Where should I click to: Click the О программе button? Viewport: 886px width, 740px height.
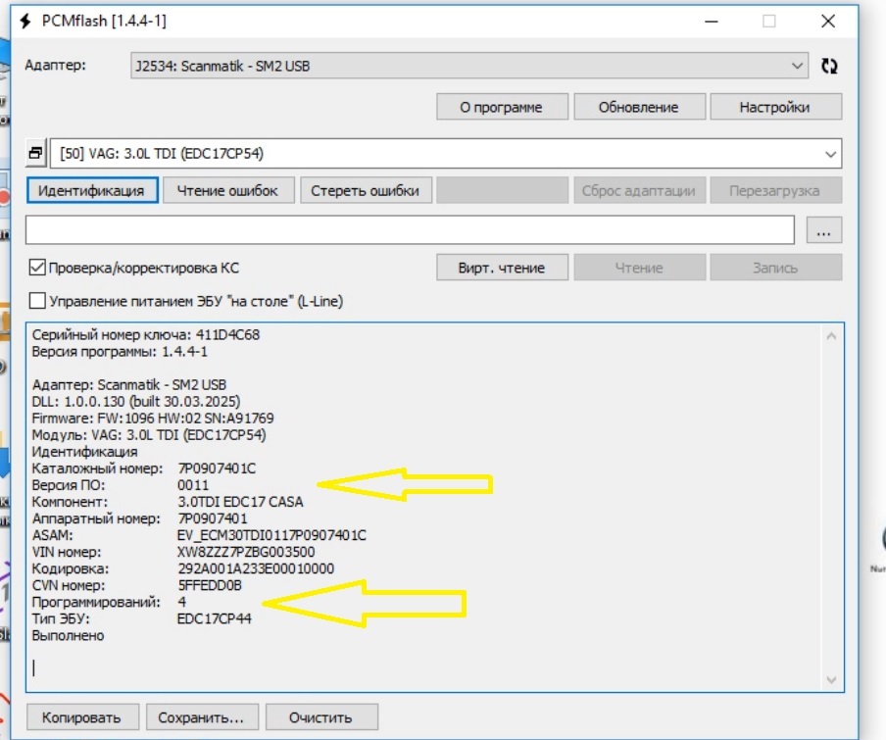click(502, 107)
